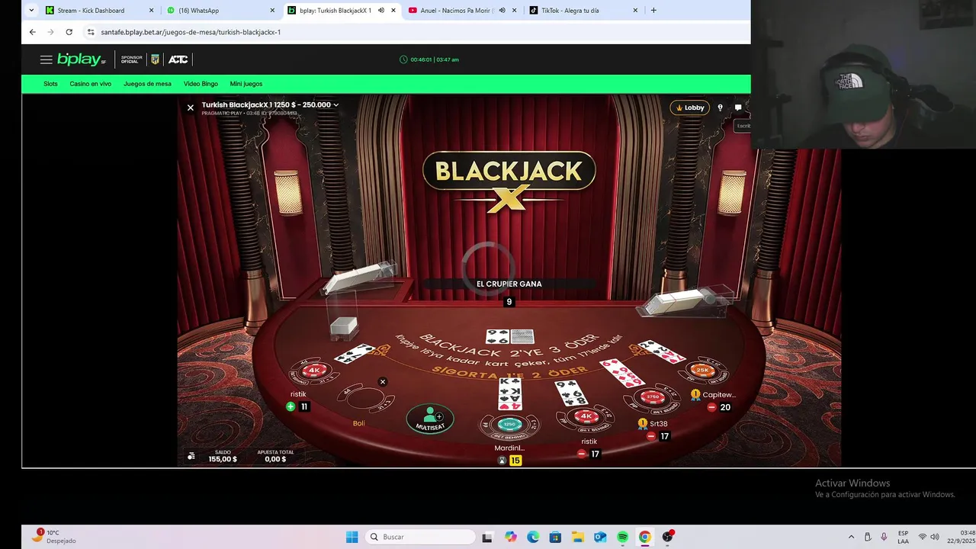Open the tab search dropdown
This screenshot has height=549, width=976.
point(31,11)
